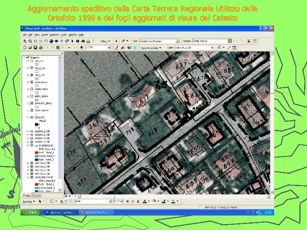Zoom to Full Extent globe icon
Viewport: 307px width, 230px height.
tap(51, 41)
